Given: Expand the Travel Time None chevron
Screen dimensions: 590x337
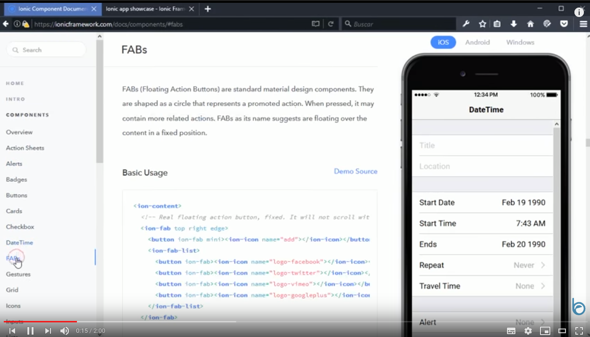Looking at the screenshot, I should (543, 286).
